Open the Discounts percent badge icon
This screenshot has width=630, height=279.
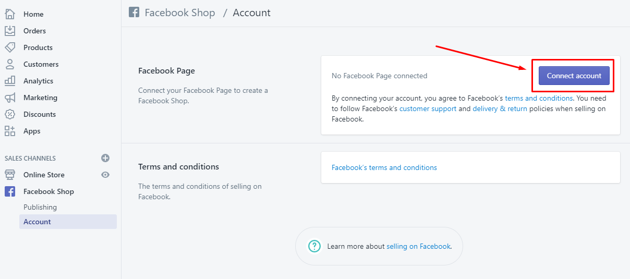(10, 114)
